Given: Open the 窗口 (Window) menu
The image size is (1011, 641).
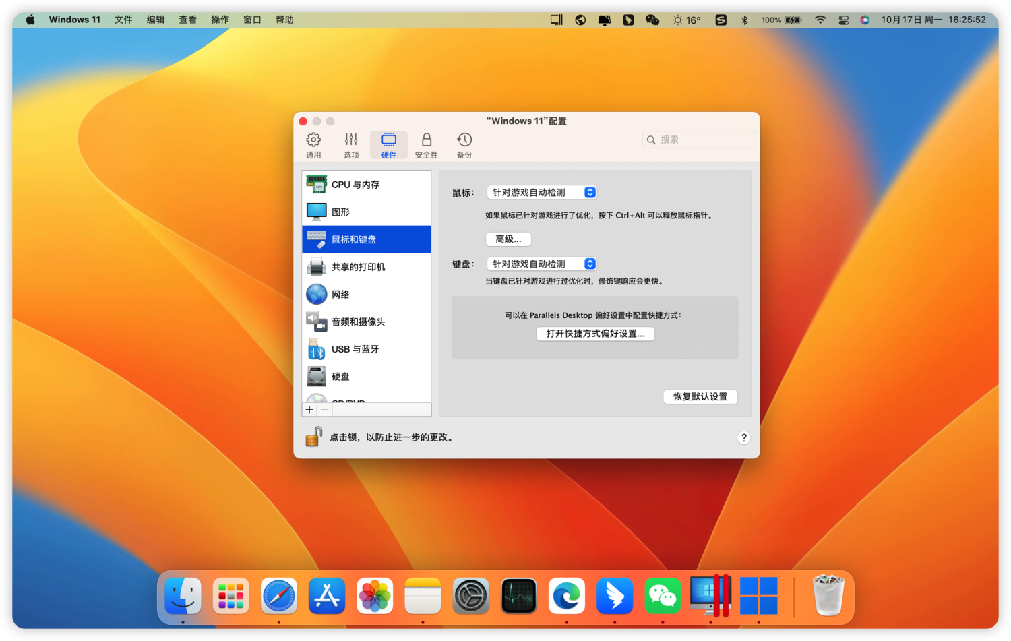Looking at the screenshot, I should pos(252,20).
